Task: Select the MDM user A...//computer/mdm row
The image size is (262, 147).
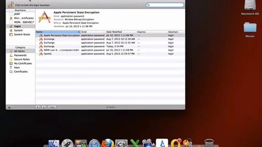Action: point(110,50)
